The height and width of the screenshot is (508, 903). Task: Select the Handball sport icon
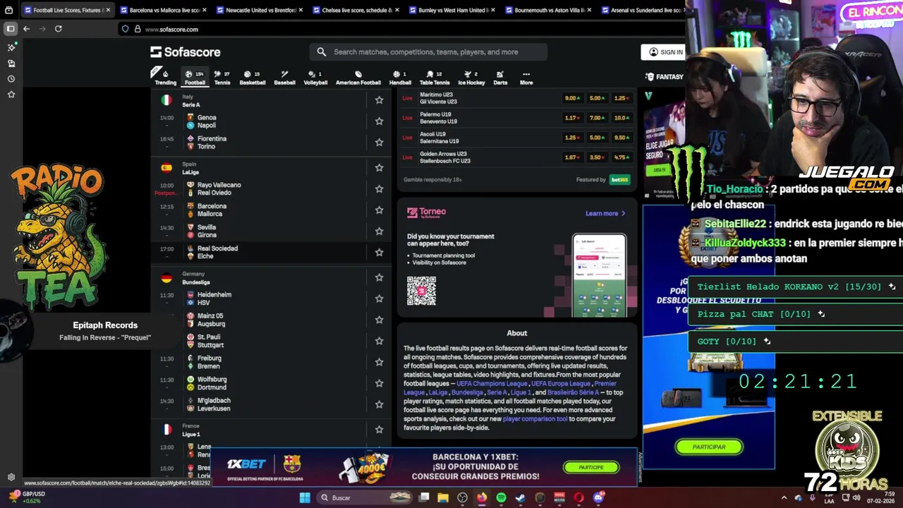pos(400,78)
